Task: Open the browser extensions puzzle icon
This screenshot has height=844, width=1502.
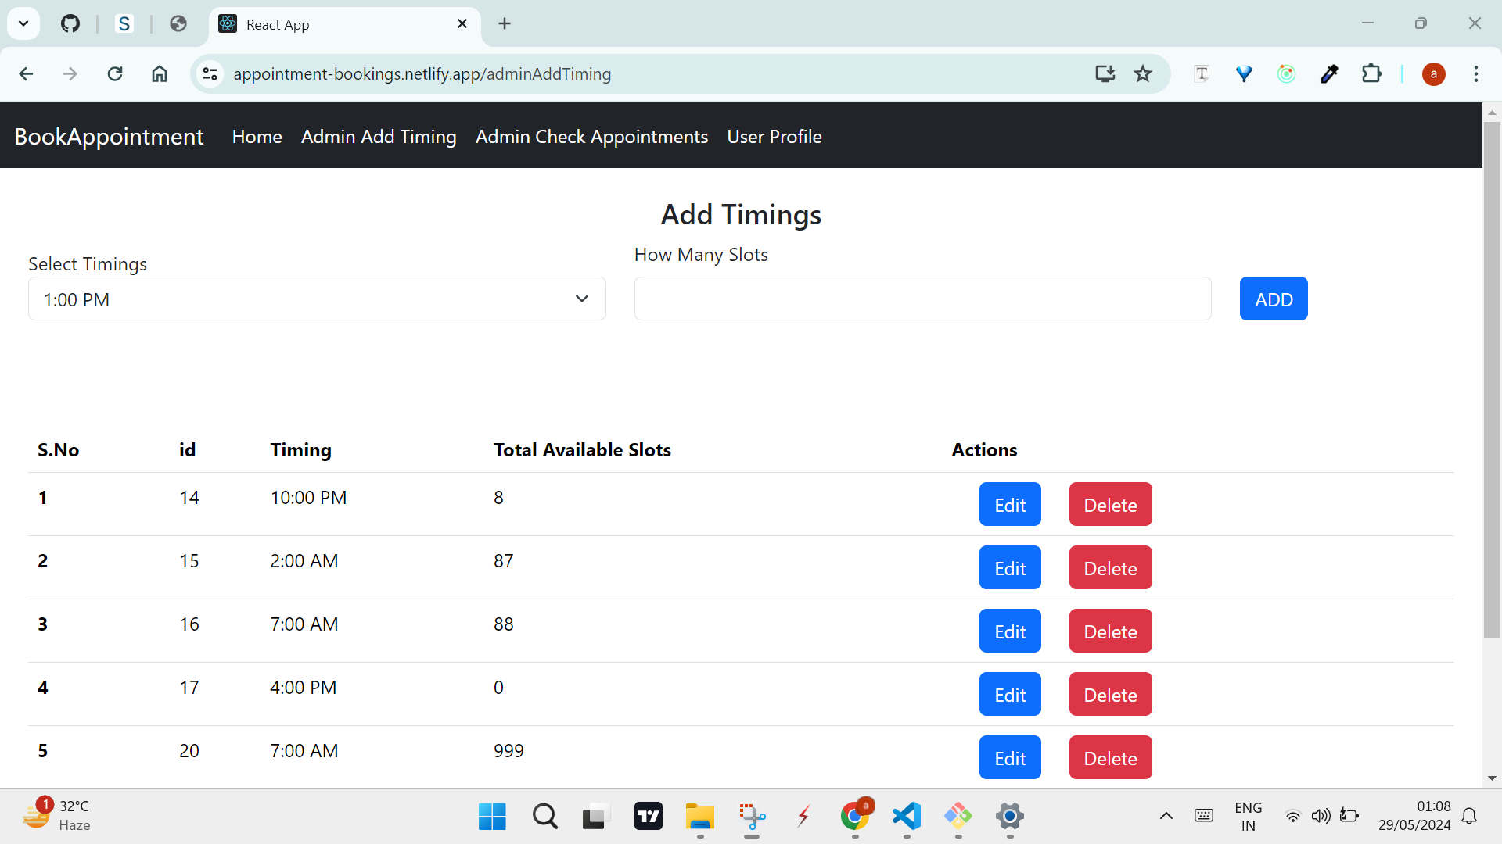Action: pos(1371,73)
